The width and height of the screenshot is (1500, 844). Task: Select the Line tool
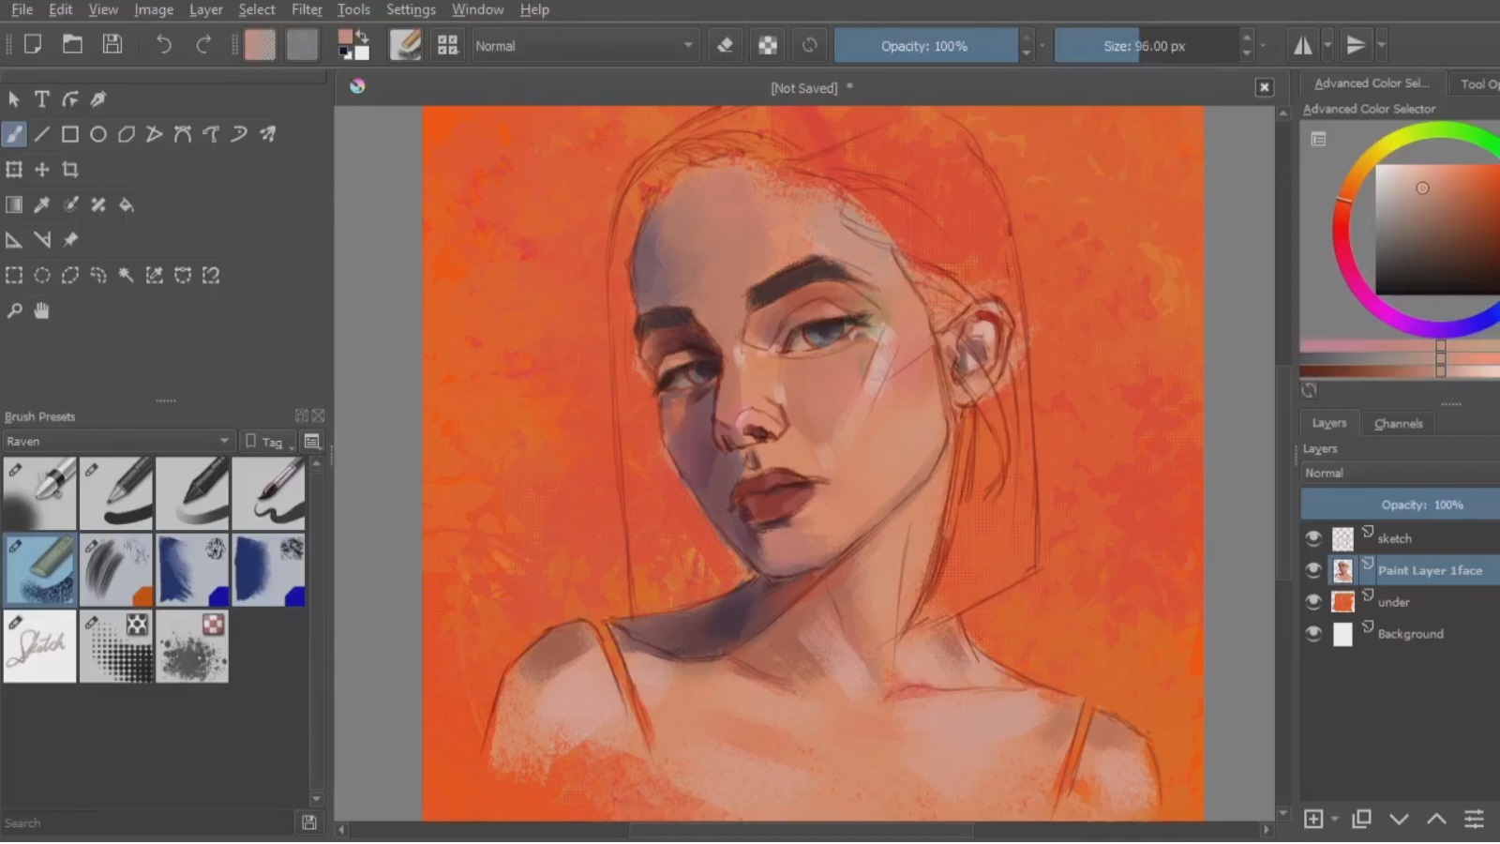(42, 134)
